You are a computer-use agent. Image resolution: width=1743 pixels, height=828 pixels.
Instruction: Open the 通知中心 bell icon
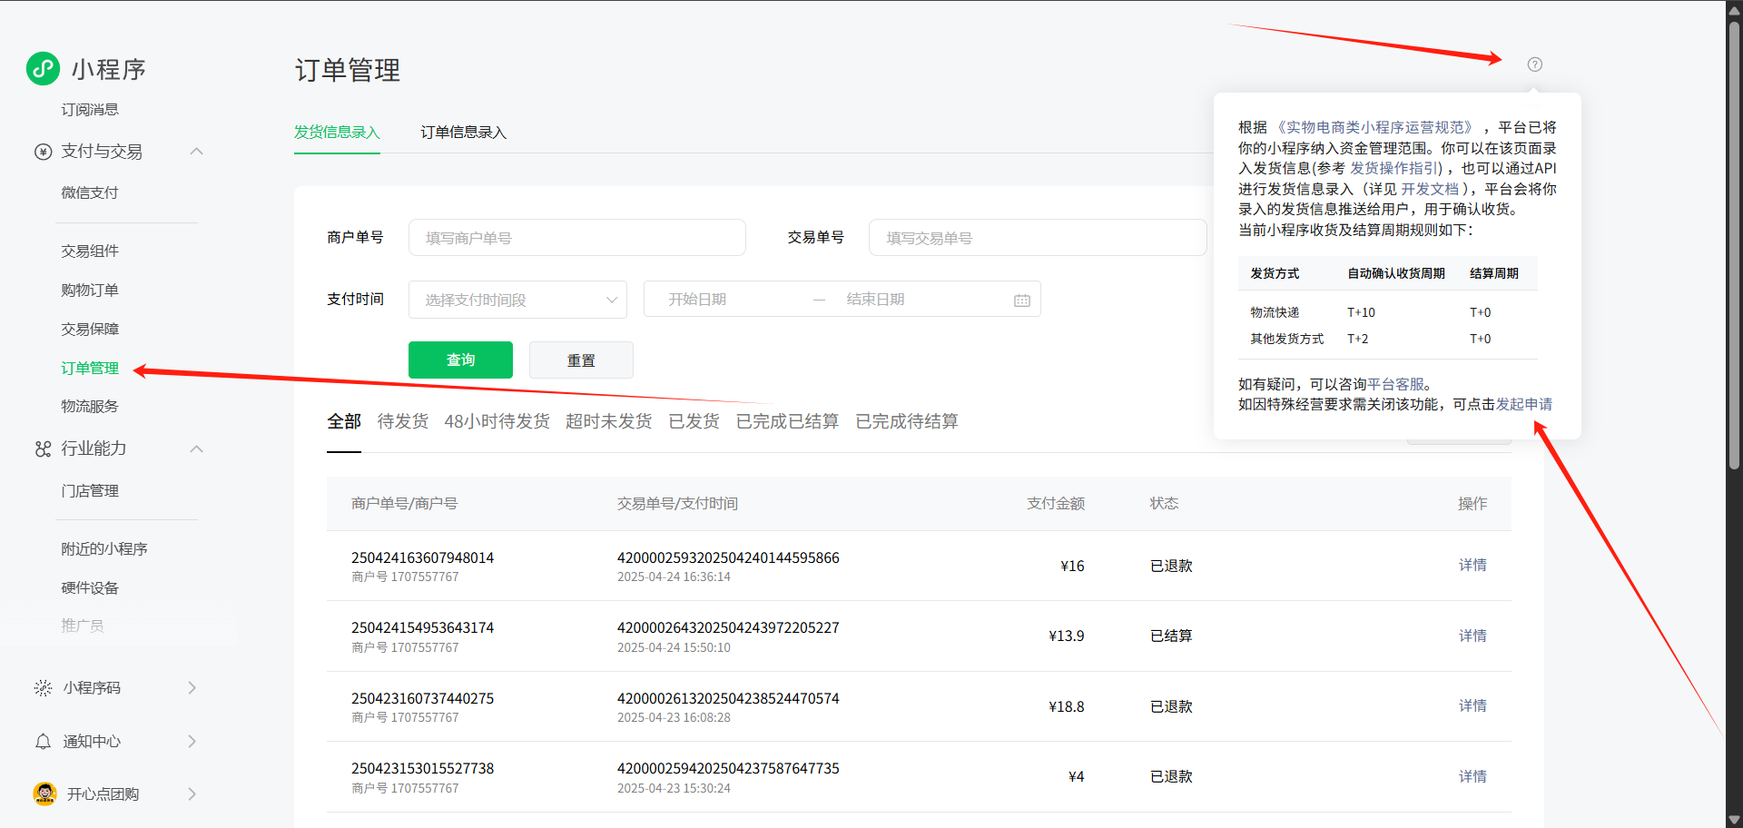coord(43,742)
